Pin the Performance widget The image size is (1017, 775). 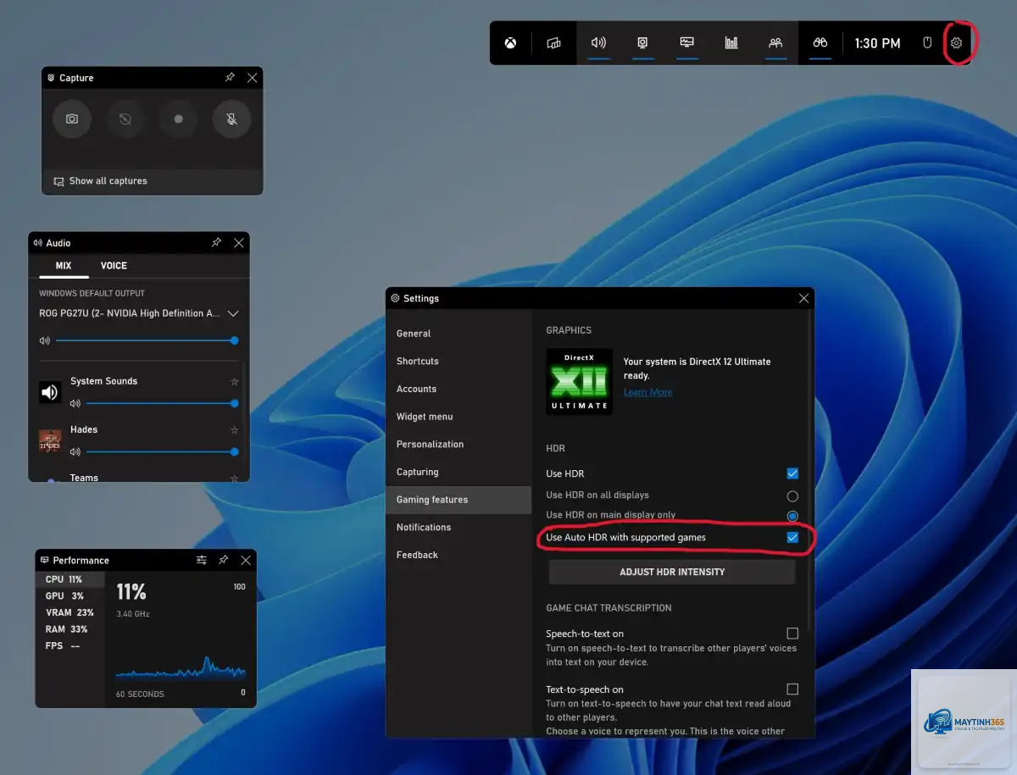pyautogui.click(x=224, y=560)
